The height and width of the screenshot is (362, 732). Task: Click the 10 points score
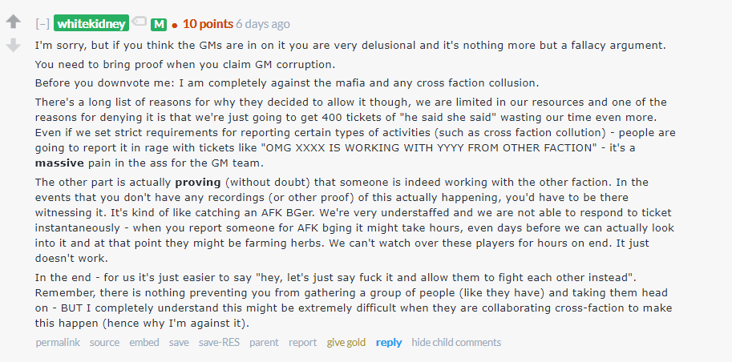208,24
